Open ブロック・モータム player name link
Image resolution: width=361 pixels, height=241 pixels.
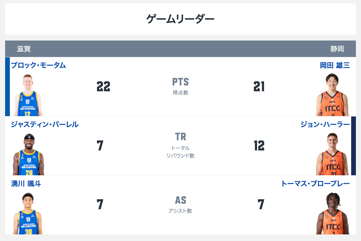click(38, 65)
